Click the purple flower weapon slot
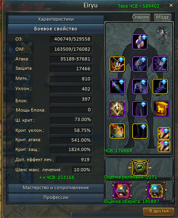 [x=117, y=86]
